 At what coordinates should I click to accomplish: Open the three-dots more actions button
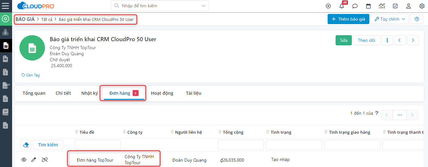[387, 40]
